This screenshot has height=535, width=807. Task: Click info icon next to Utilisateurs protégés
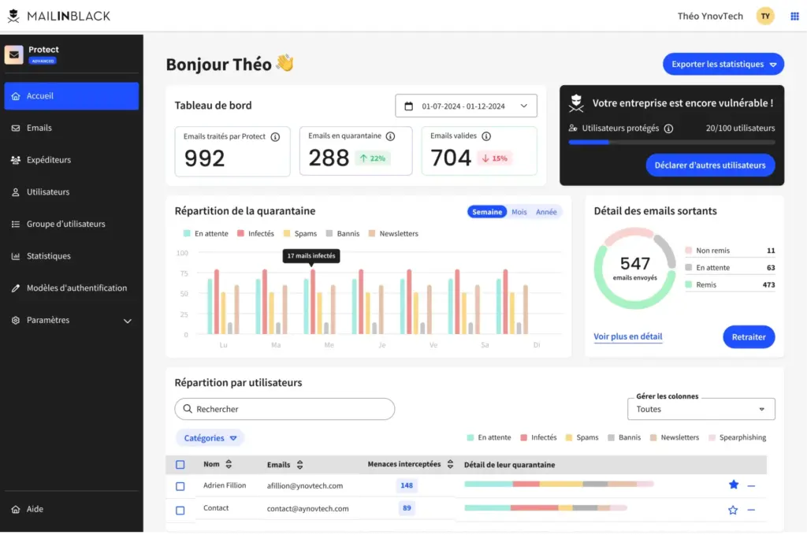pyautogui.click(x=668, y=128)
